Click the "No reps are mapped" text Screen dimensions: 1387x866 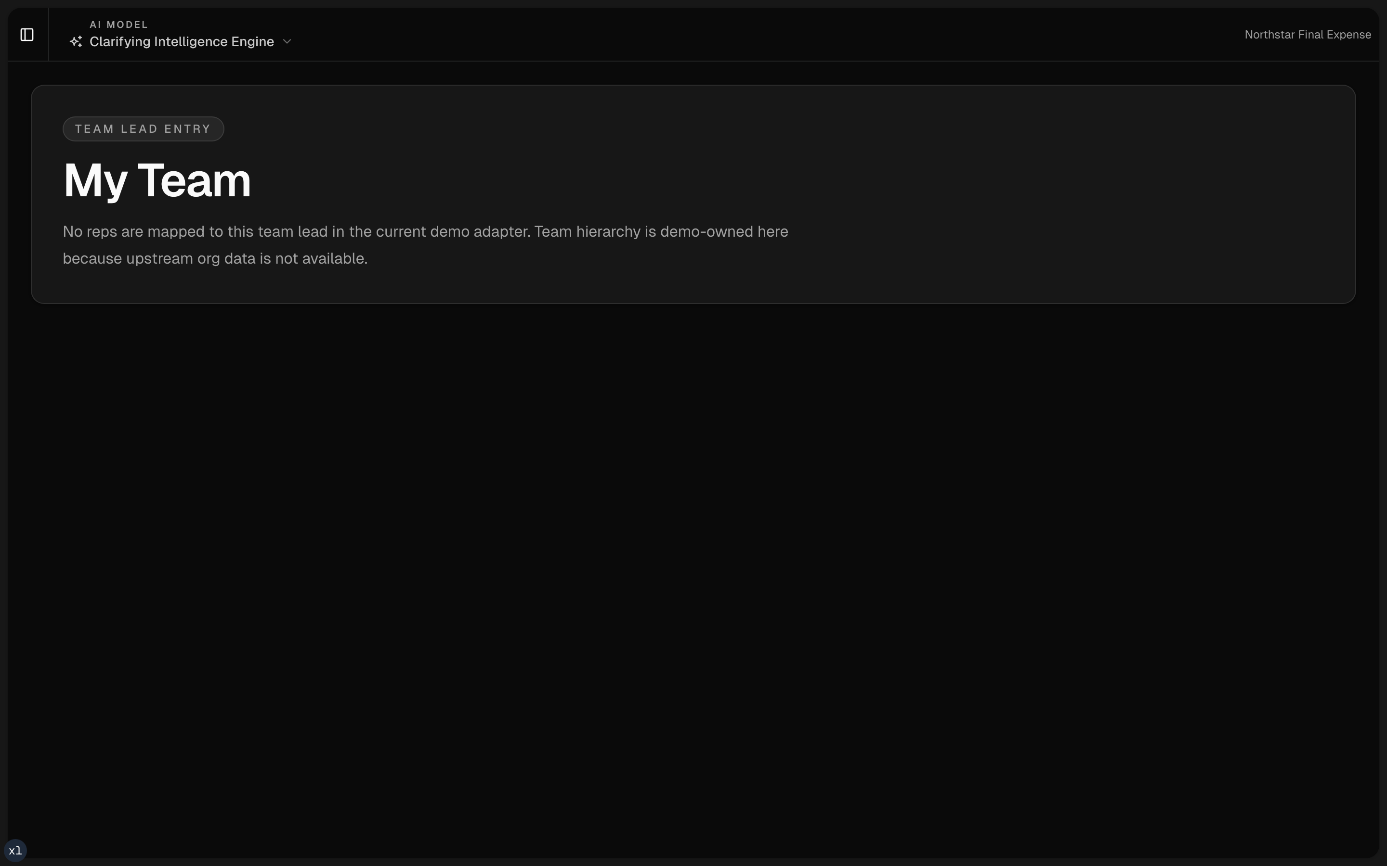[133, 231]
